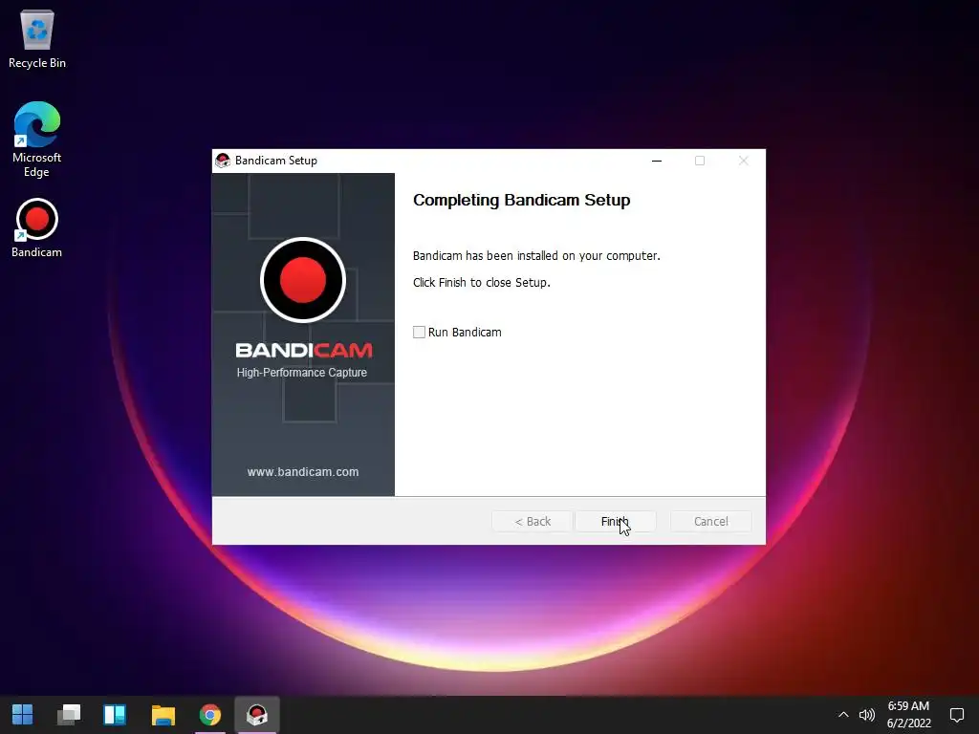
Task: Open the notification center icon
Action: pos(956,715)
